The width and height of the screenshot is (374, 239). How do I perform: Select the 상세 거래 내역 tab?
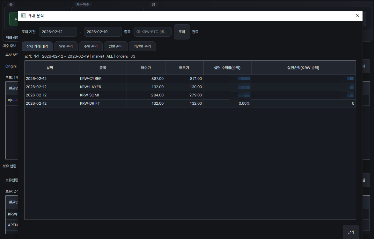[x=37, y=46]
